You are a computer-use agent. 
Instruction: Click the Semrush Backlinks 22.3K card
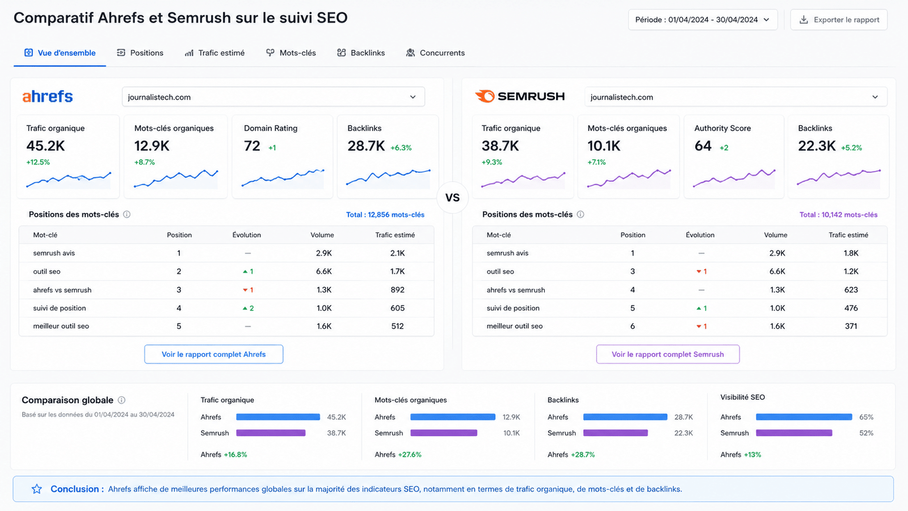pos(838,157)
